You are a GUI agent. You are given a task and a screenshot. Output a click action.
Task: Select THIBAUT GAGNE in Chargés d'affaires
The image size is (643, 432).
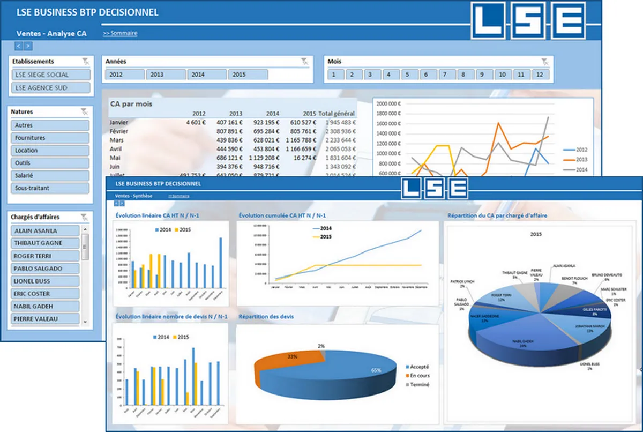[x=45, y=243]
